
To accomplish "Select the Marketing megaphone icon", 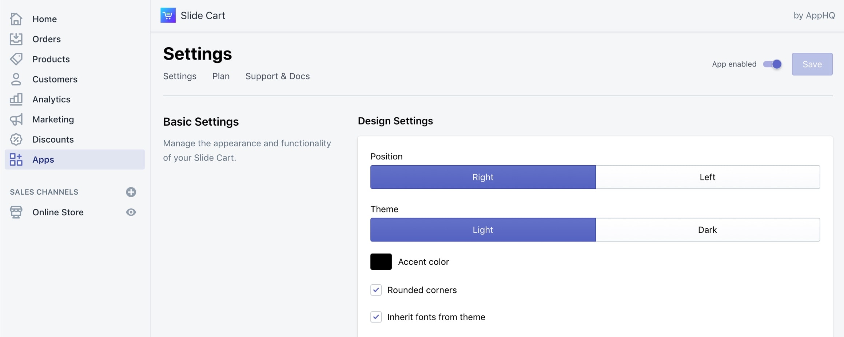I will [x=16, y=119].
